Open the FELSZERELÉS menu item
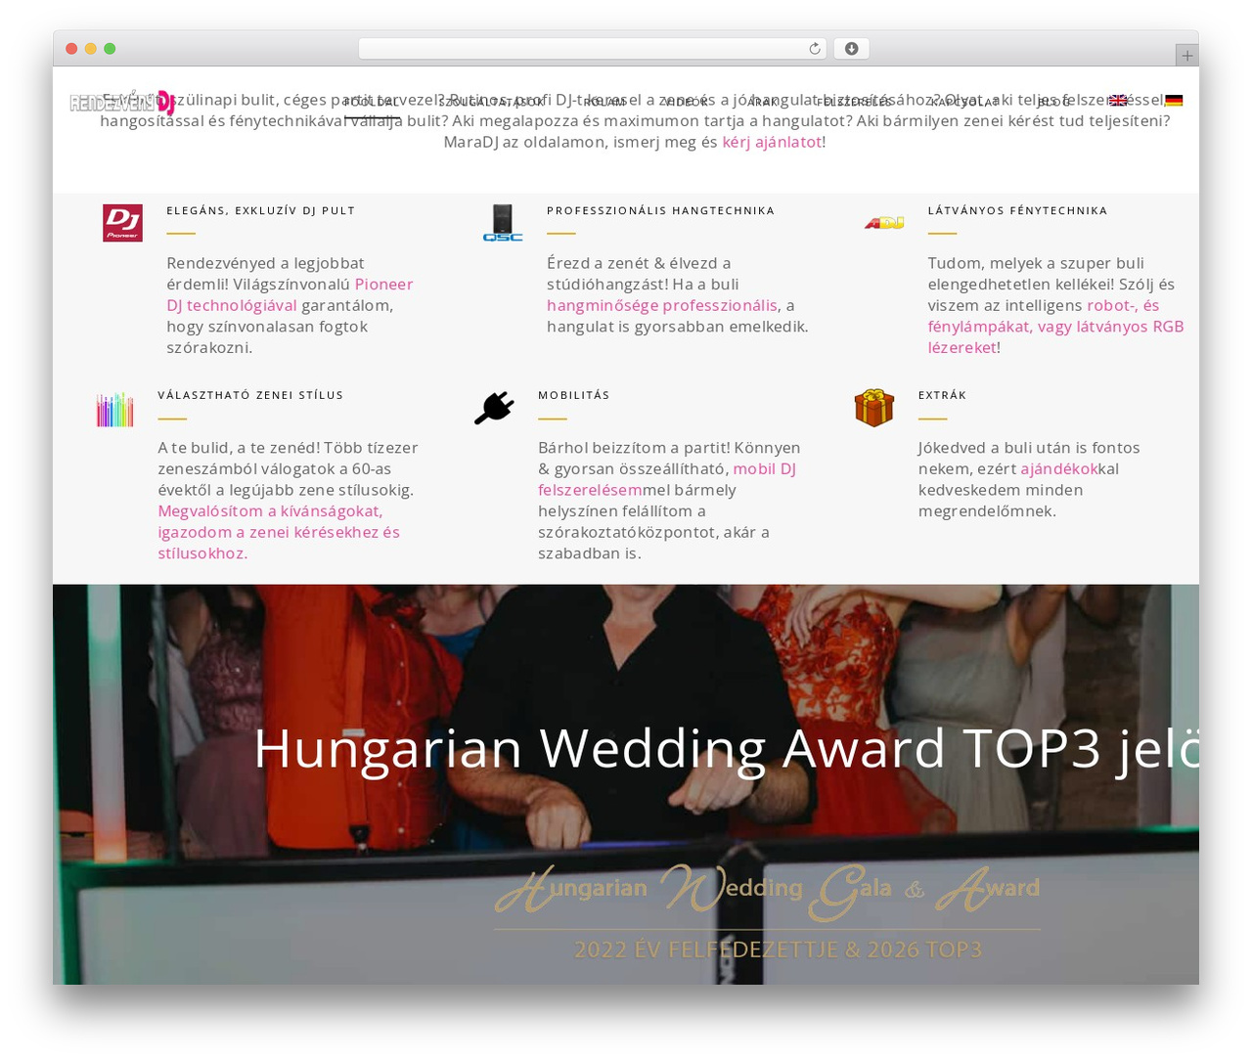Viewport: 1252px width, 1060px height. (x=854, y=102)
